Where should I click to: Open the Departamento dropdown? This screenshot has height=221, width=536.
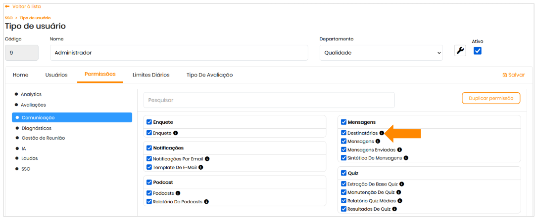coord(380,52)
